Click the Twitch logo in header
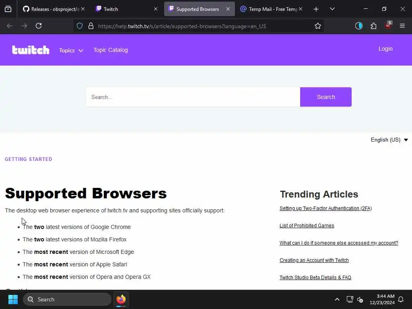This screenshot has width=412, height=309. point(31,50)
